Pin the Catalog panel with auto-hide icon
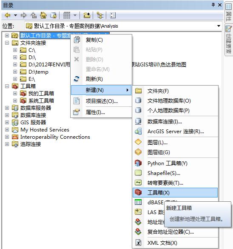 click(x=213, y=5)
